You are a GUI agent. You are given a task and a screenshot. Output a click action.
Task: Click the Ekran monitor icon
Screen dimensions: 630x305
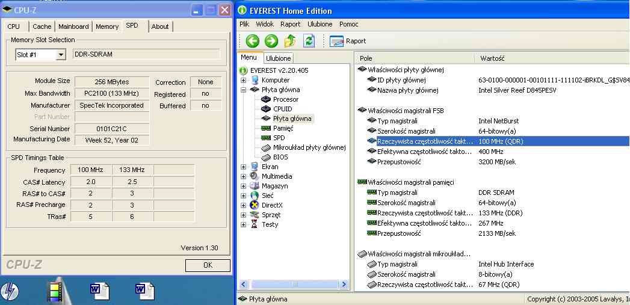255,167
